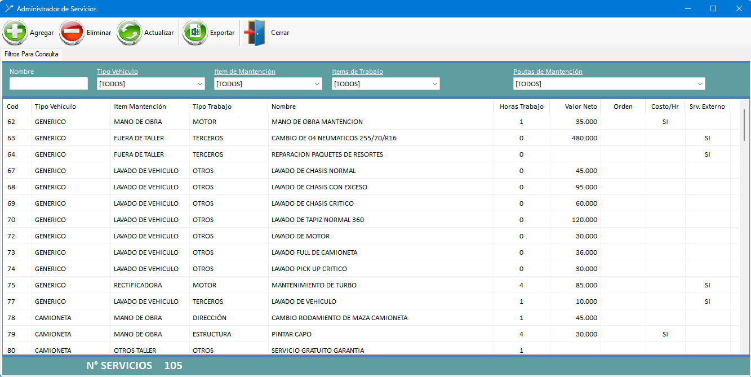Sort by Srv. Externo column header
The width and height of the screenshot is (751, 377).
(708, 107)
